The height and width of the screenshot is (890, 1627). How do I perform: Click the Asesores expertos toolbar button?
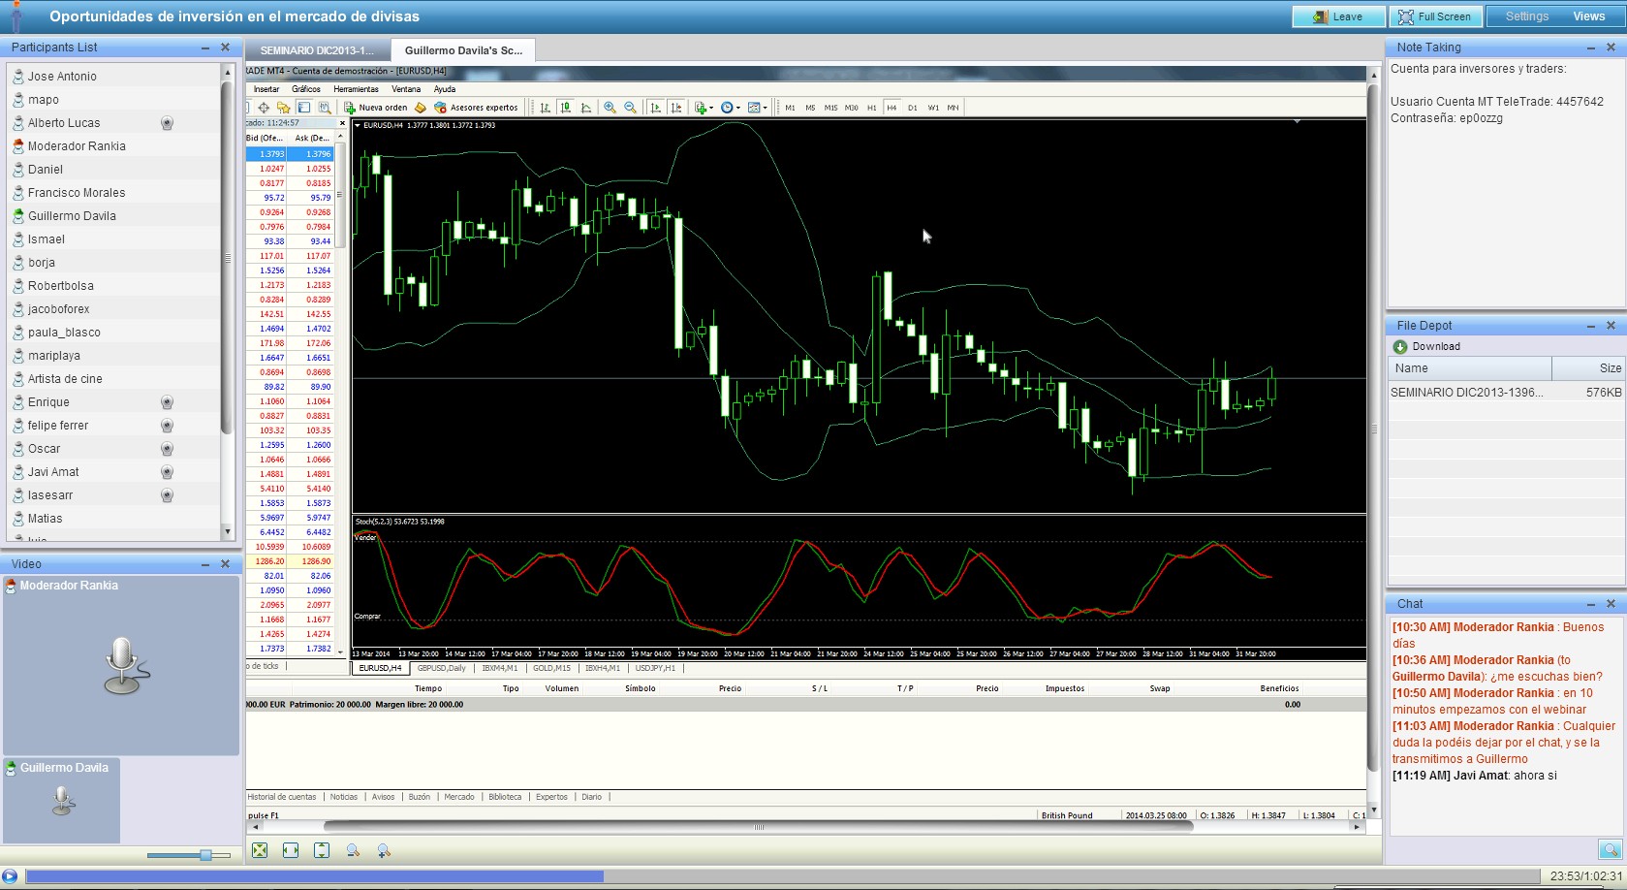476,108
